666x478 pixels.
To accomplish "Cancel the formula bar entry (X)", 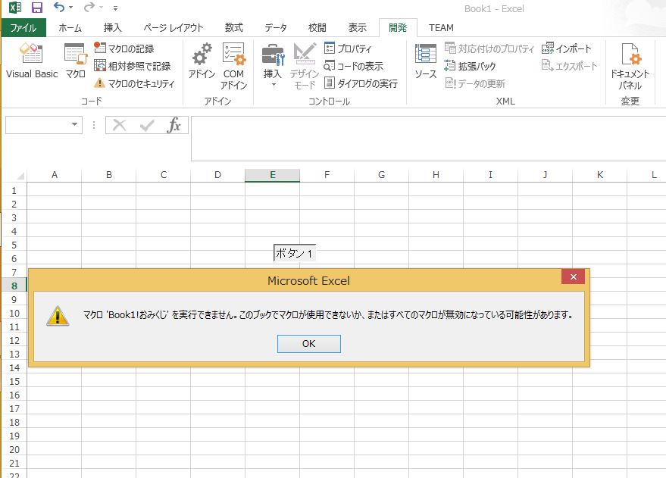I will coord(120,125).
